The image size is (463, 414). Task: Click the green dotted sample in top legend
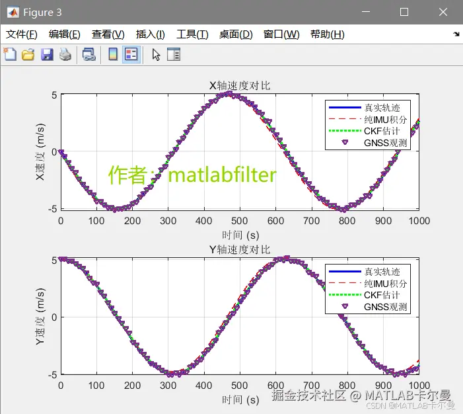tap(345, 131)
